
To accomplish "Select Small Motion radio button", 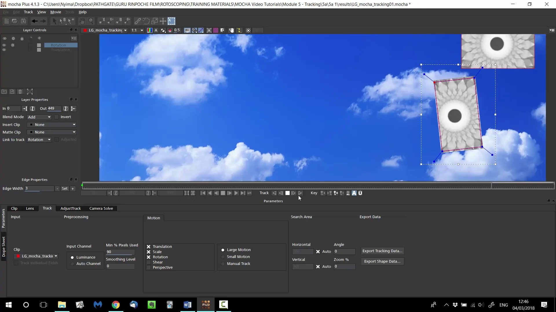I will pos(223,257).
